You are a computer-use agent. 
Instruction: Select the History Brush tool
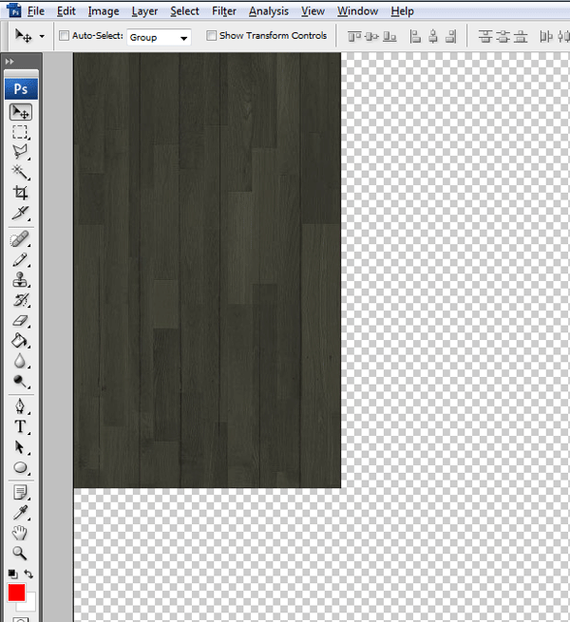pos(20,300)
